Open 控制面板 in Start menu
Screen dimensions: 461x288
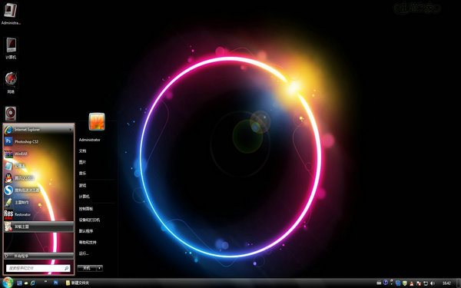86,209
